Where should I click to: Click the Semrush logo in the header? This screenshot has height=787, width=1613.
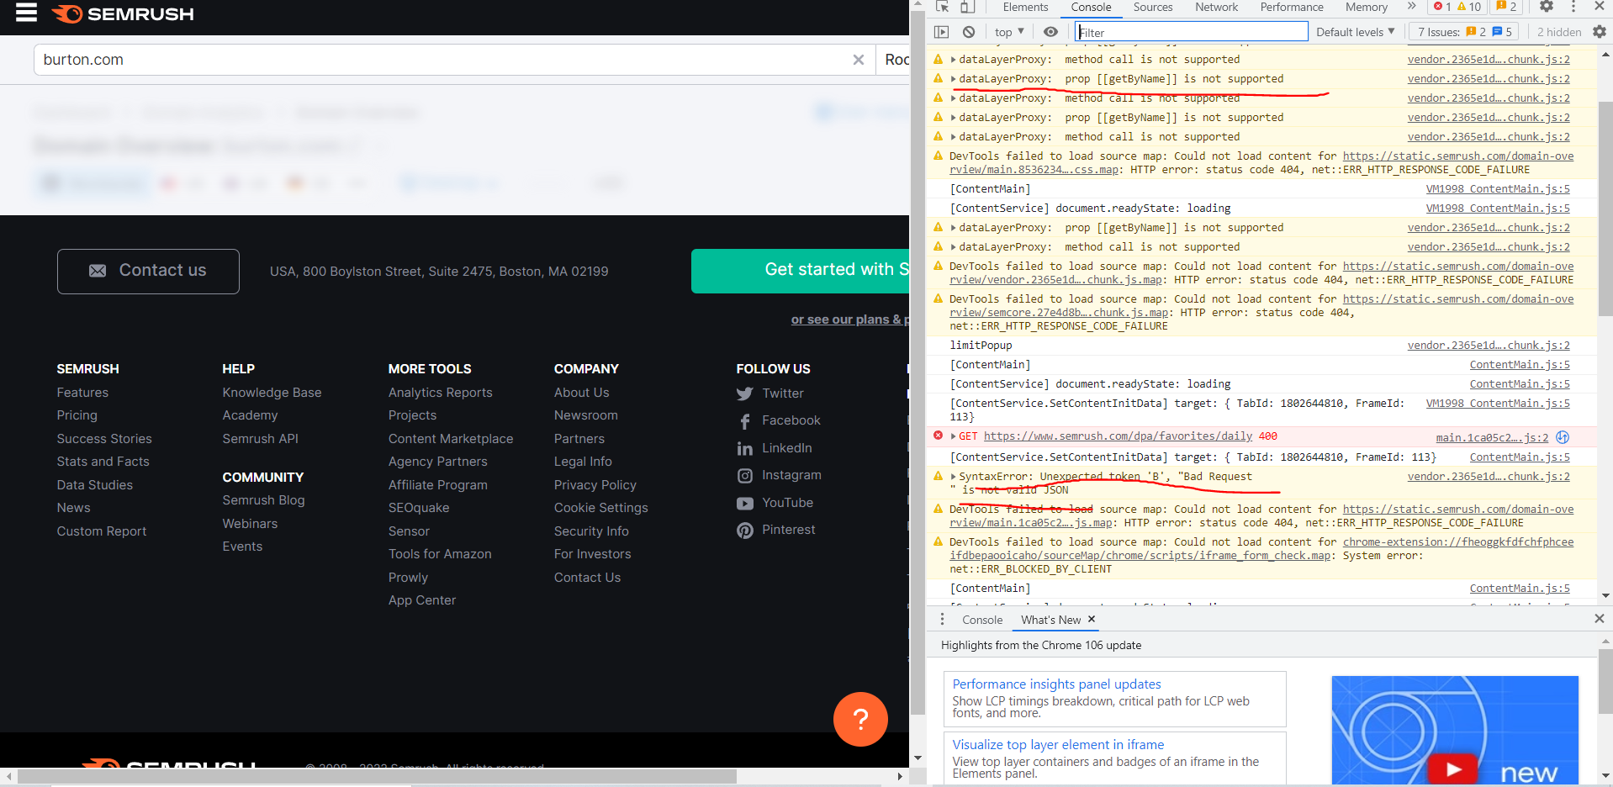coord(123,14)
